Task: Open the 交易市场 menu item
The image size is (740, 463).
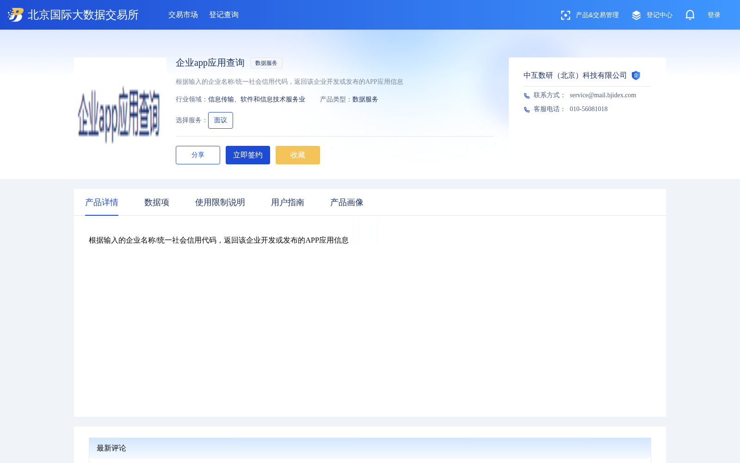Action: (183, 15)
